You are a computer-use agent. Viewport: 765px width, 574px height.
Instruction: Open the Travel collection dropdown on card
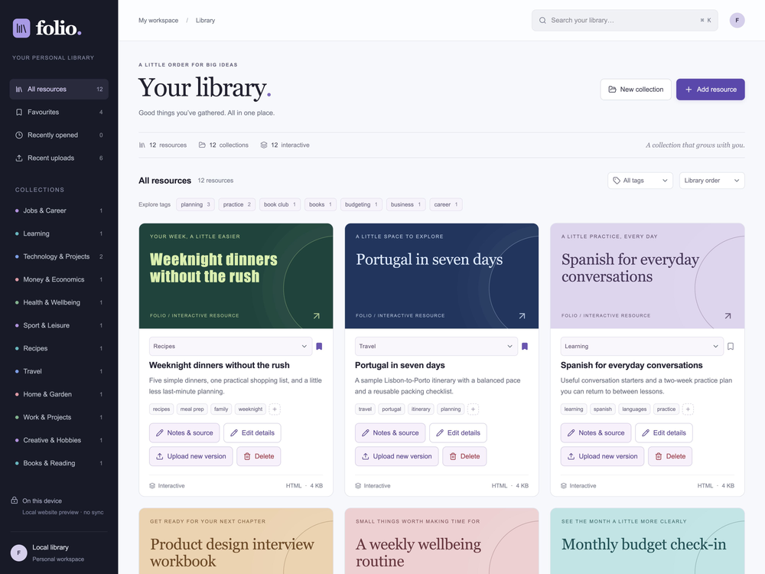436,346
